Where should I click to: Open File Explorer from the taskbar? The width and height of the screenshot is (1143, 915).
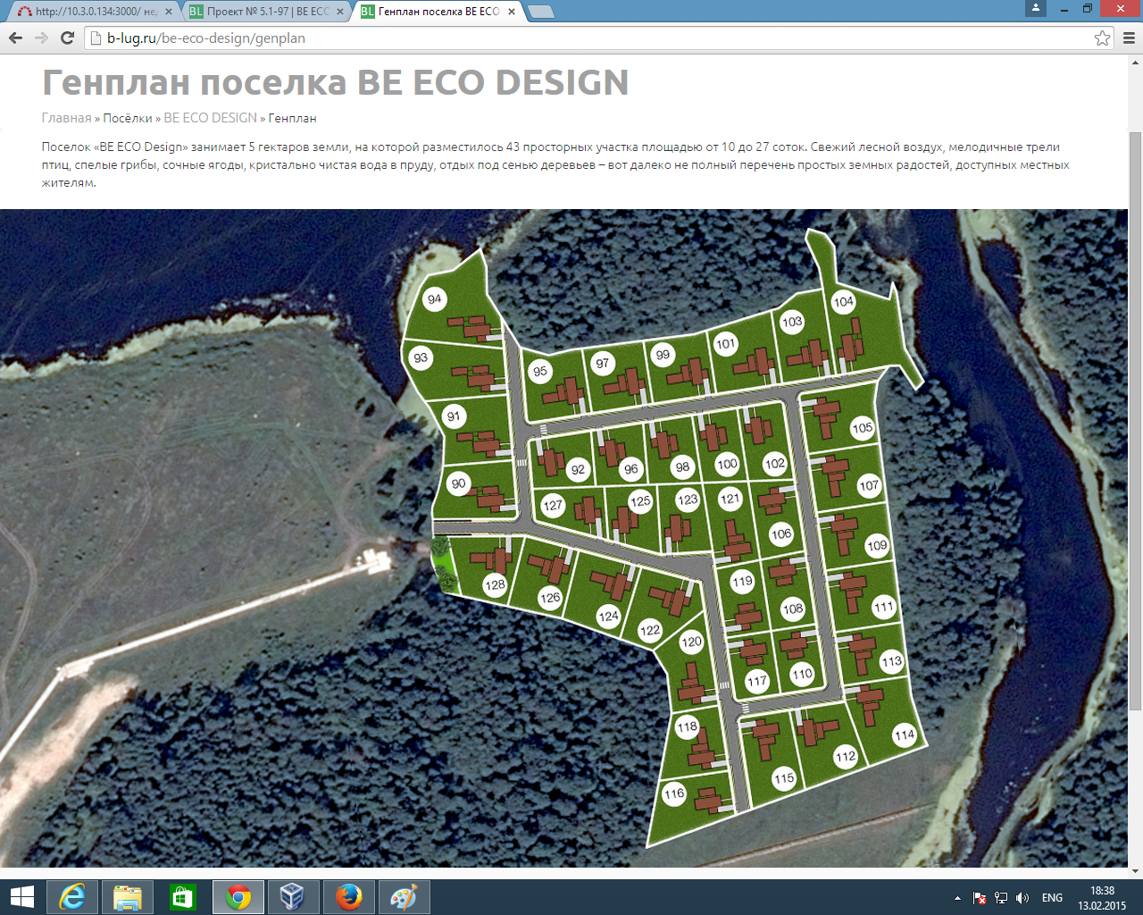[x=128, y=896]
